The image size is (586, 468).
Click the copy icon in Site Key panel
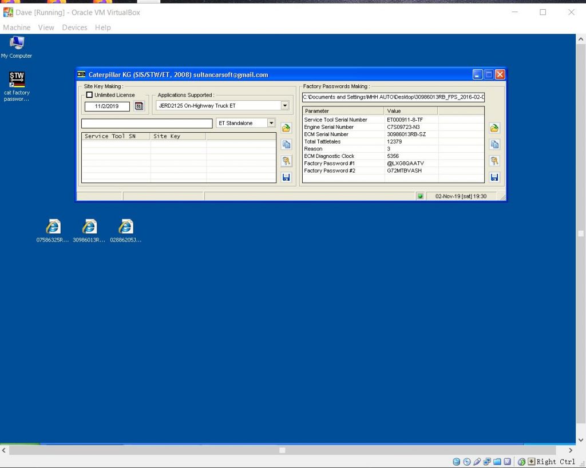(286, 145)
